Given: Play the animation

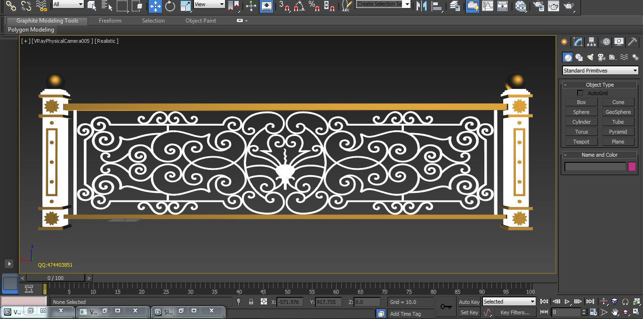Looking at the screenshot, I should click(x=567, y=302).
